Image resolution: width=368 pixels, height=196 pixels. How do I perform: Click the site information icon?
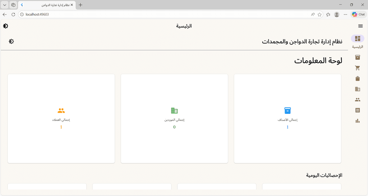coord(22,14)
